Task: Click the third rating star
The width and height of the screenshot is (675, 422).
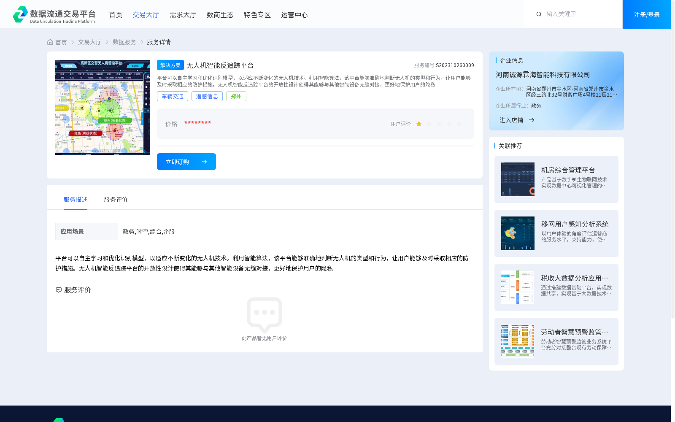Action: [439, 124]
